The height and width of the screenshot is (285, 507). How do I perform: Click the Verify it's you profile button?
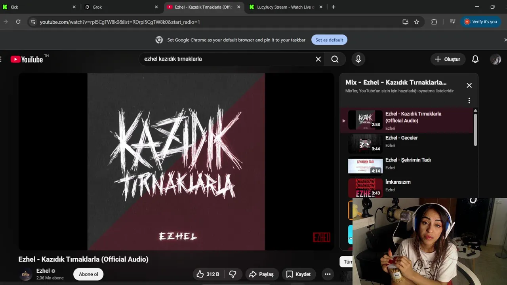coord(480,22)
